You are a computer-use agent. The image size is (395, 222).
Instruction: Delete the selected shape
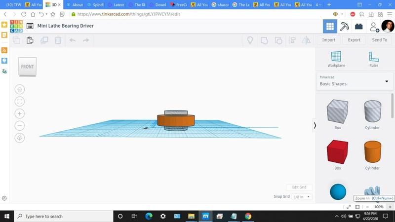click(58, 40)
